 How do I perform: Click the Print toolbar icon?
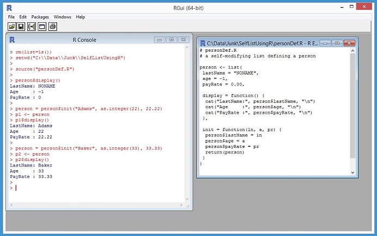pyautogui.click(x=52, y=26)
